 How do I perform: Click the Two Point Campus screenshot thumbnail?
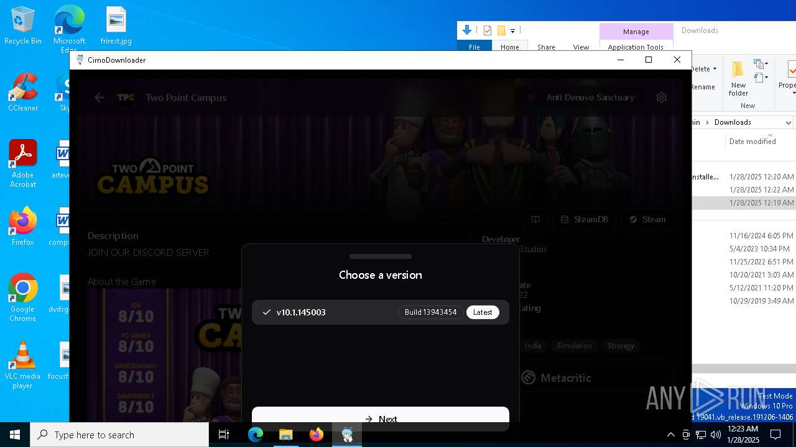(x=164, y=355)
